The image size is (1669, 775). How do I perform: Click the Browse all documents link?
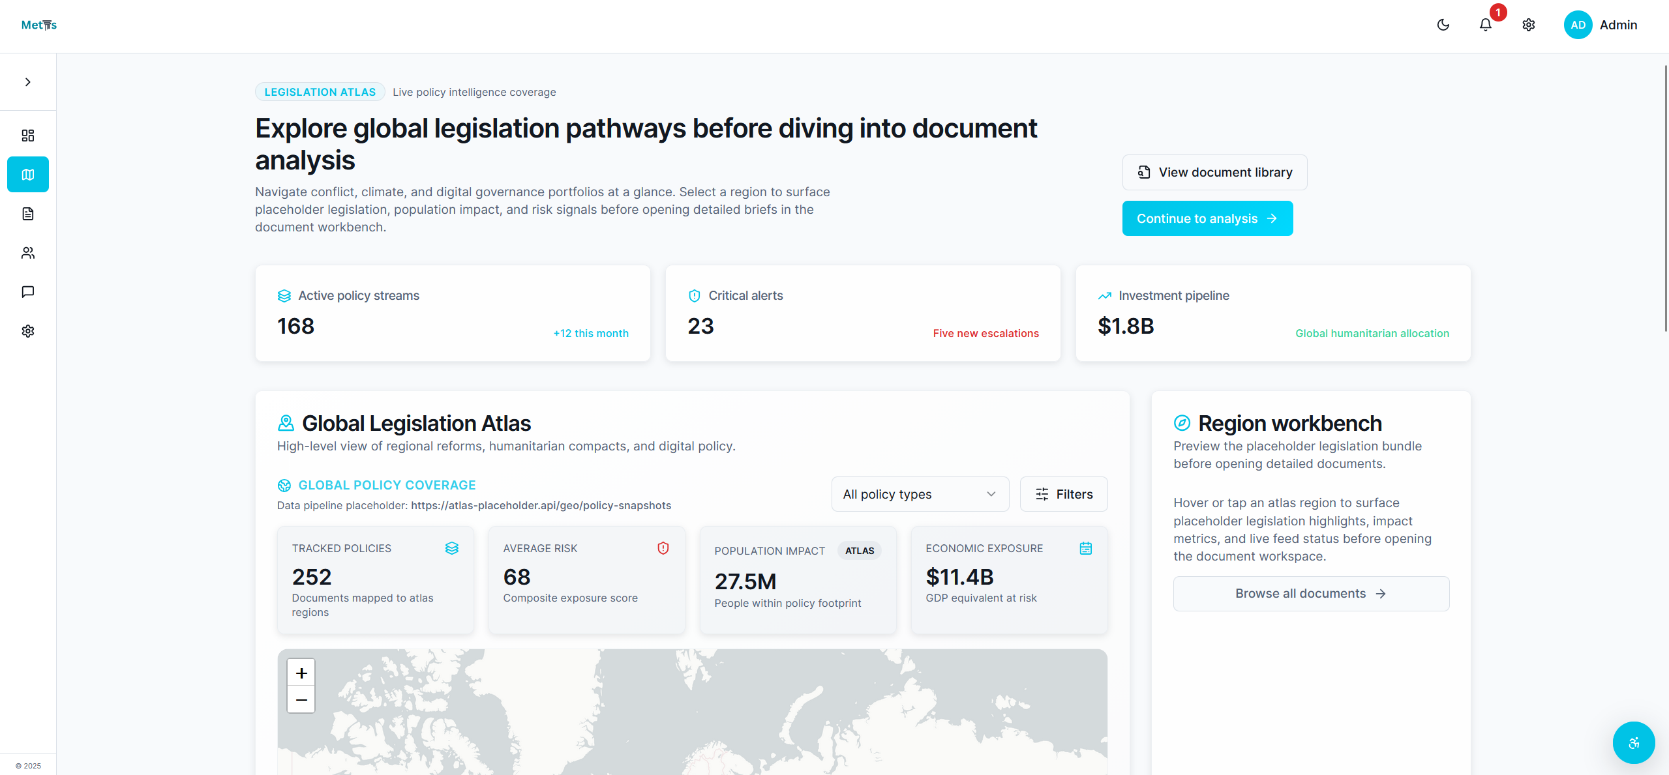coord(1310,593)
